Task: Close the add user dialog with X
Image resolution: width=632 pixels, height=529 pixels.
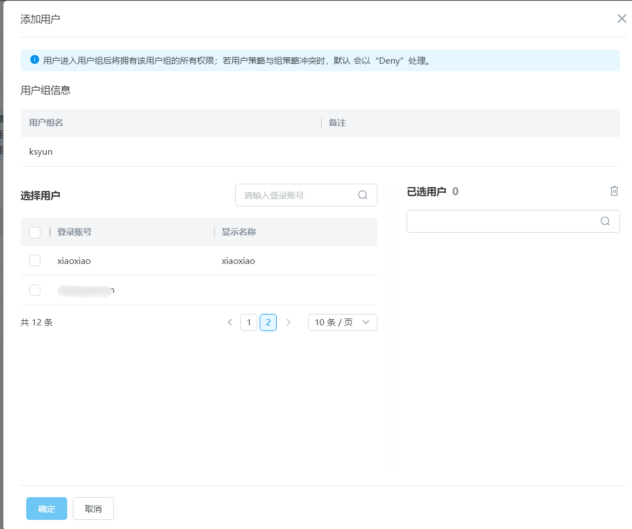Action: (x=622, y=19)
